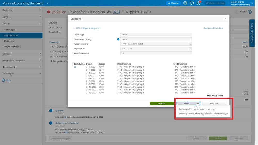Open the notifications alert icon

199,3
